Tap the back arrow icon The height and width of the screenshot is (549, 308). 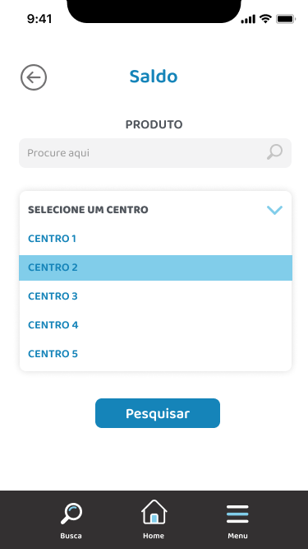34,77
